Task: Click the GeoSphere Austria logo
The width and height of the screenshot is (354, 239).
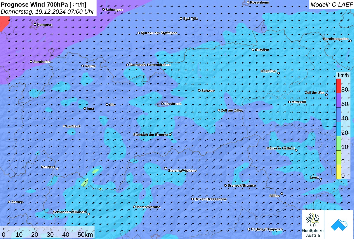Action: [313, 224]
